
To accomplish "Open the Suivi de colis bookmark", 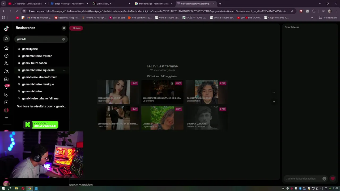I will coord(117,18).
